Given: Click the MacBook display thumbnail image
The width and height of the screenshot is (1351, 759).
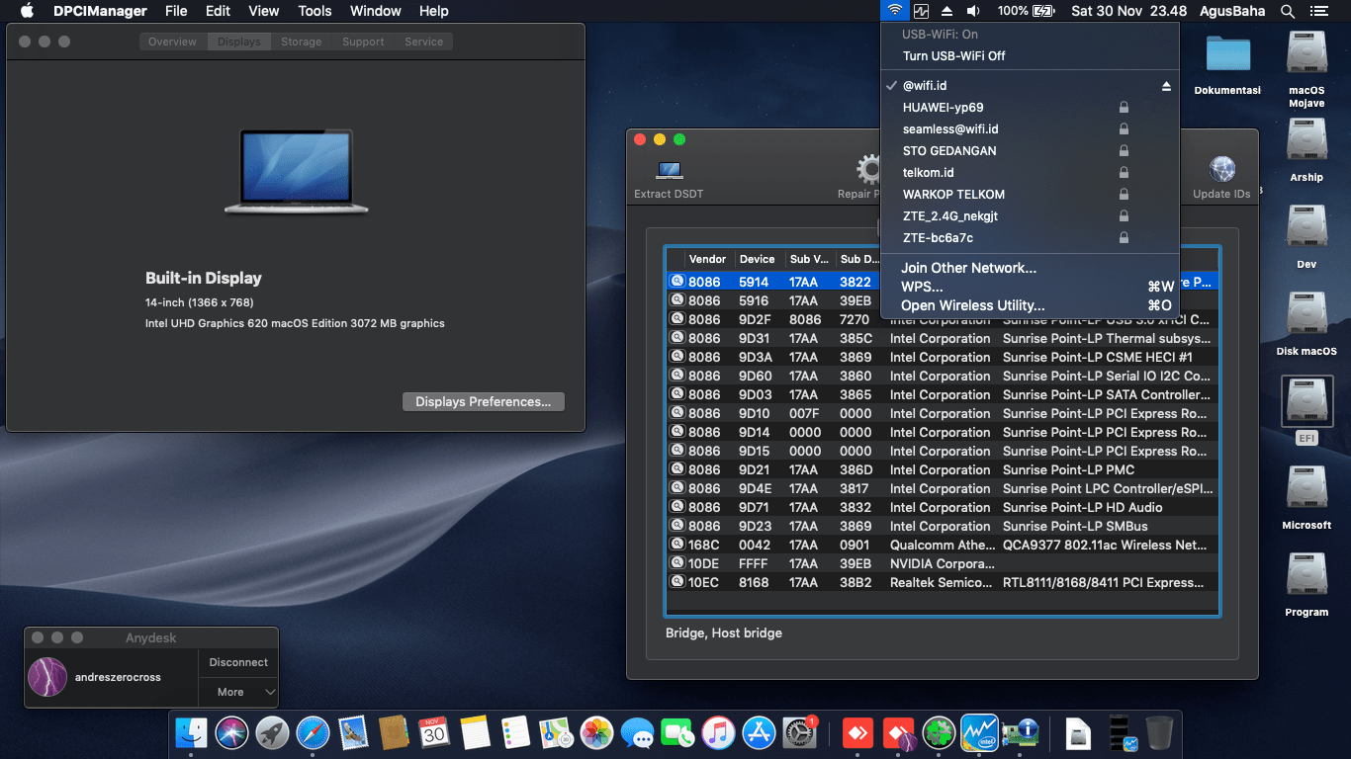Looking at the screenshot, I should pos(296,171).
